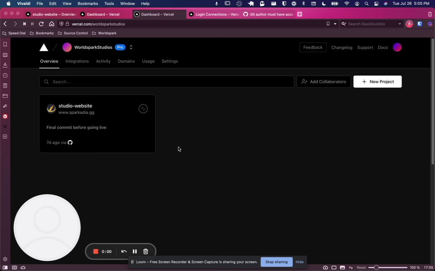Viewport: 435px width, 271px height.
Task: Click Hide on the screen sharing bar
Action: click(x=299, y=262)
